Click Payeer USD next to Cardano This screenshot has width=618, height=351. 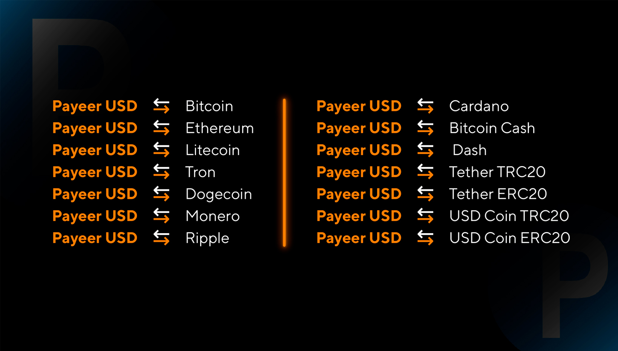point(359,106)
